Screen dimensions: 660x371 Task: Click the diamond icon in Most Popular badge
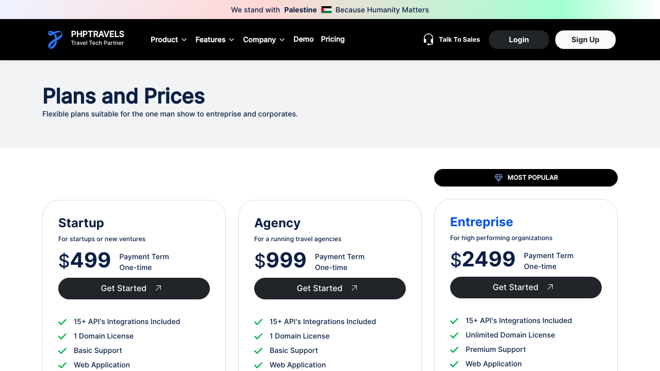(x=499, y=178)
